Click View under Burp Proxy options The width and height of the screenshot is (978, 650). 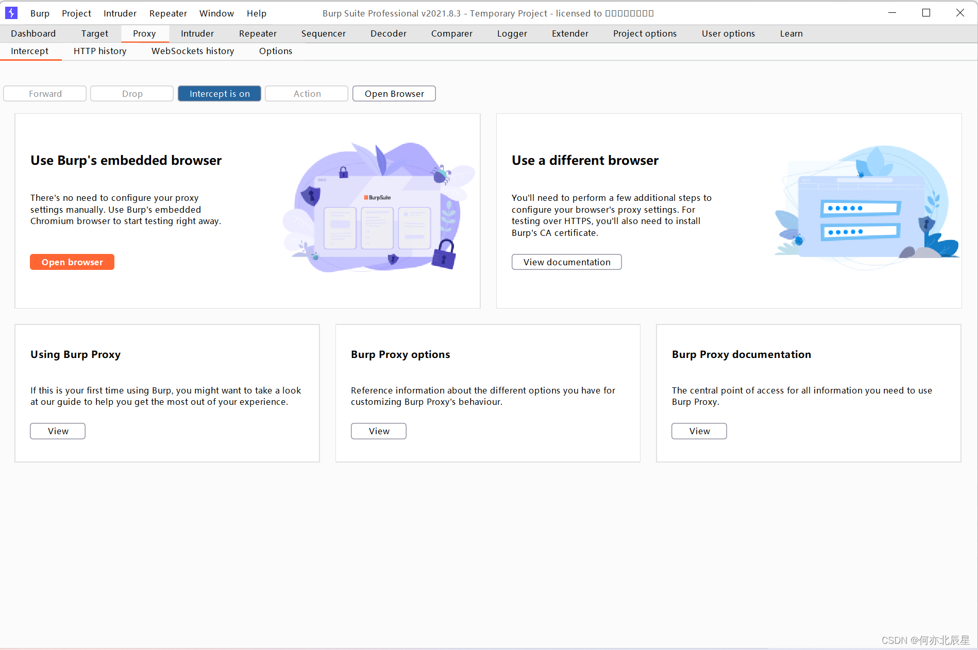[379, 431]
